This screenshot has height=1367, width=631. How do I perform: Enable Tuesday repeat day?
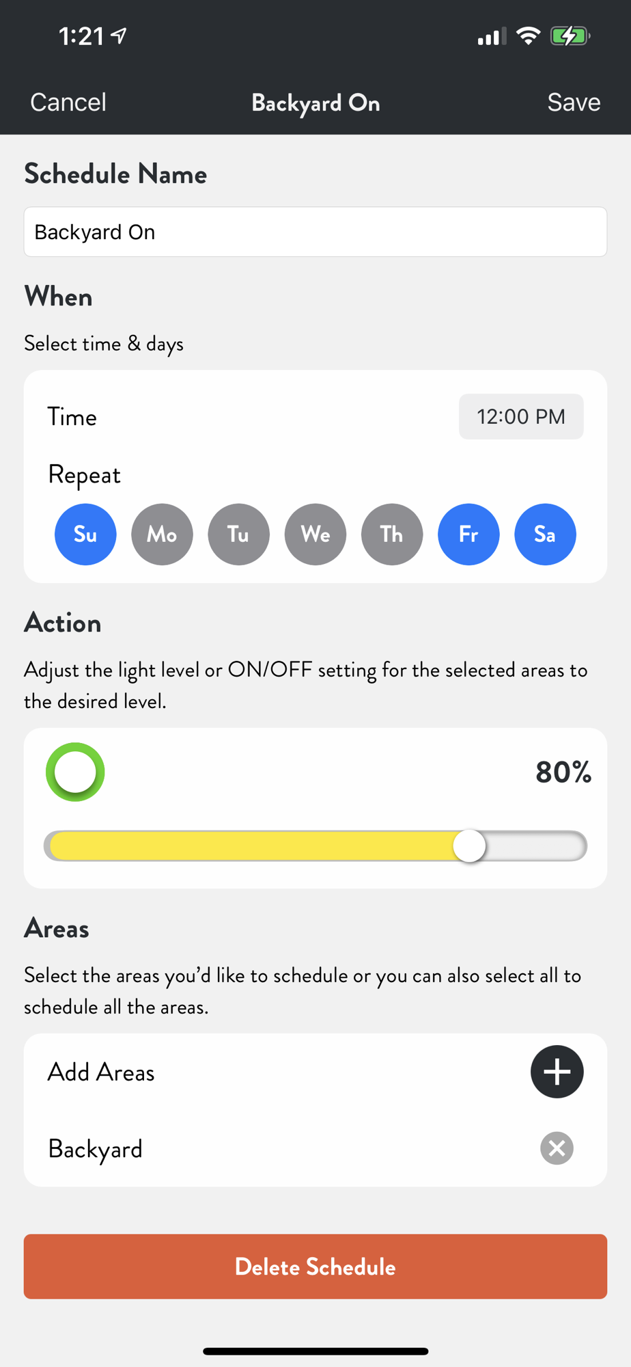238,534
